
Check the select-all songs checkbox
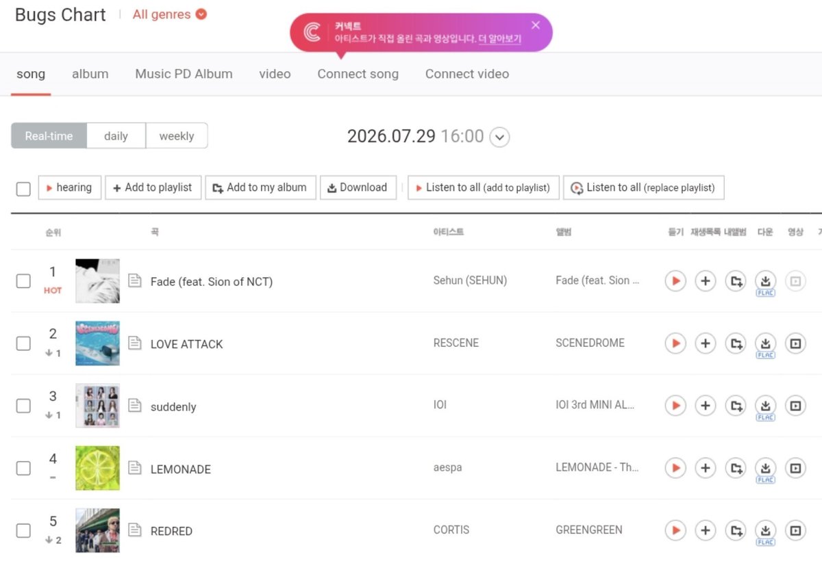click(x=23, y=189)
